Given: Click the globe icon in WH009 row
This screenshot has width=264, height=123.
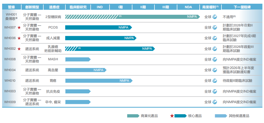Looking at the screenshot, I should pos(215,102).
